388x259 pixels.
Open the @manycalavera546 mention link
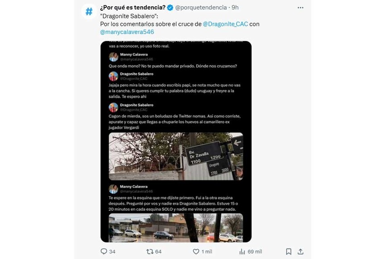[127, 32]
